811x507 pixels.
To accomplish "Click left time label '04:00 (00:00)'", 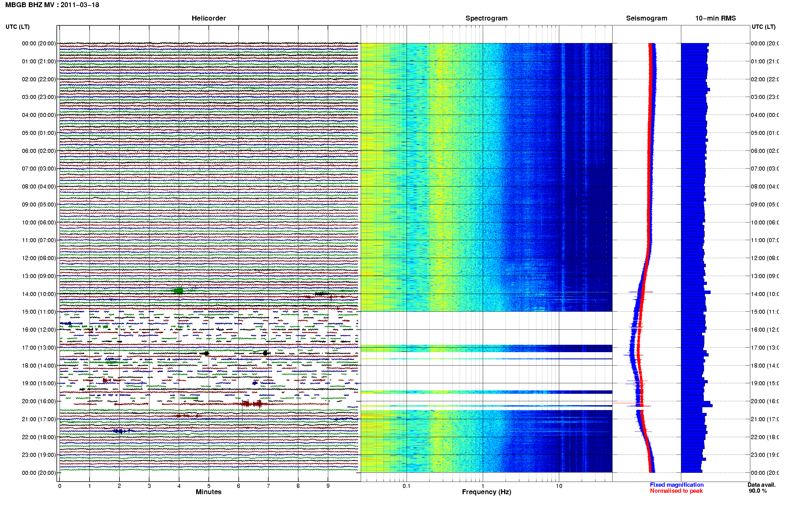I will click(39, 115).
